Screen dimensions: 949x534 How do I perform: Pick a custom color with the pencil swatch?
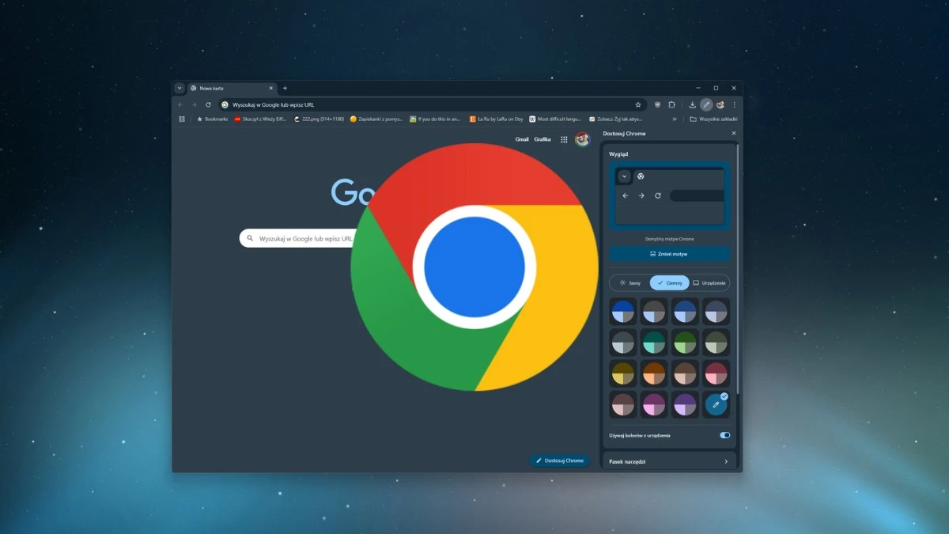coord(715,404)
